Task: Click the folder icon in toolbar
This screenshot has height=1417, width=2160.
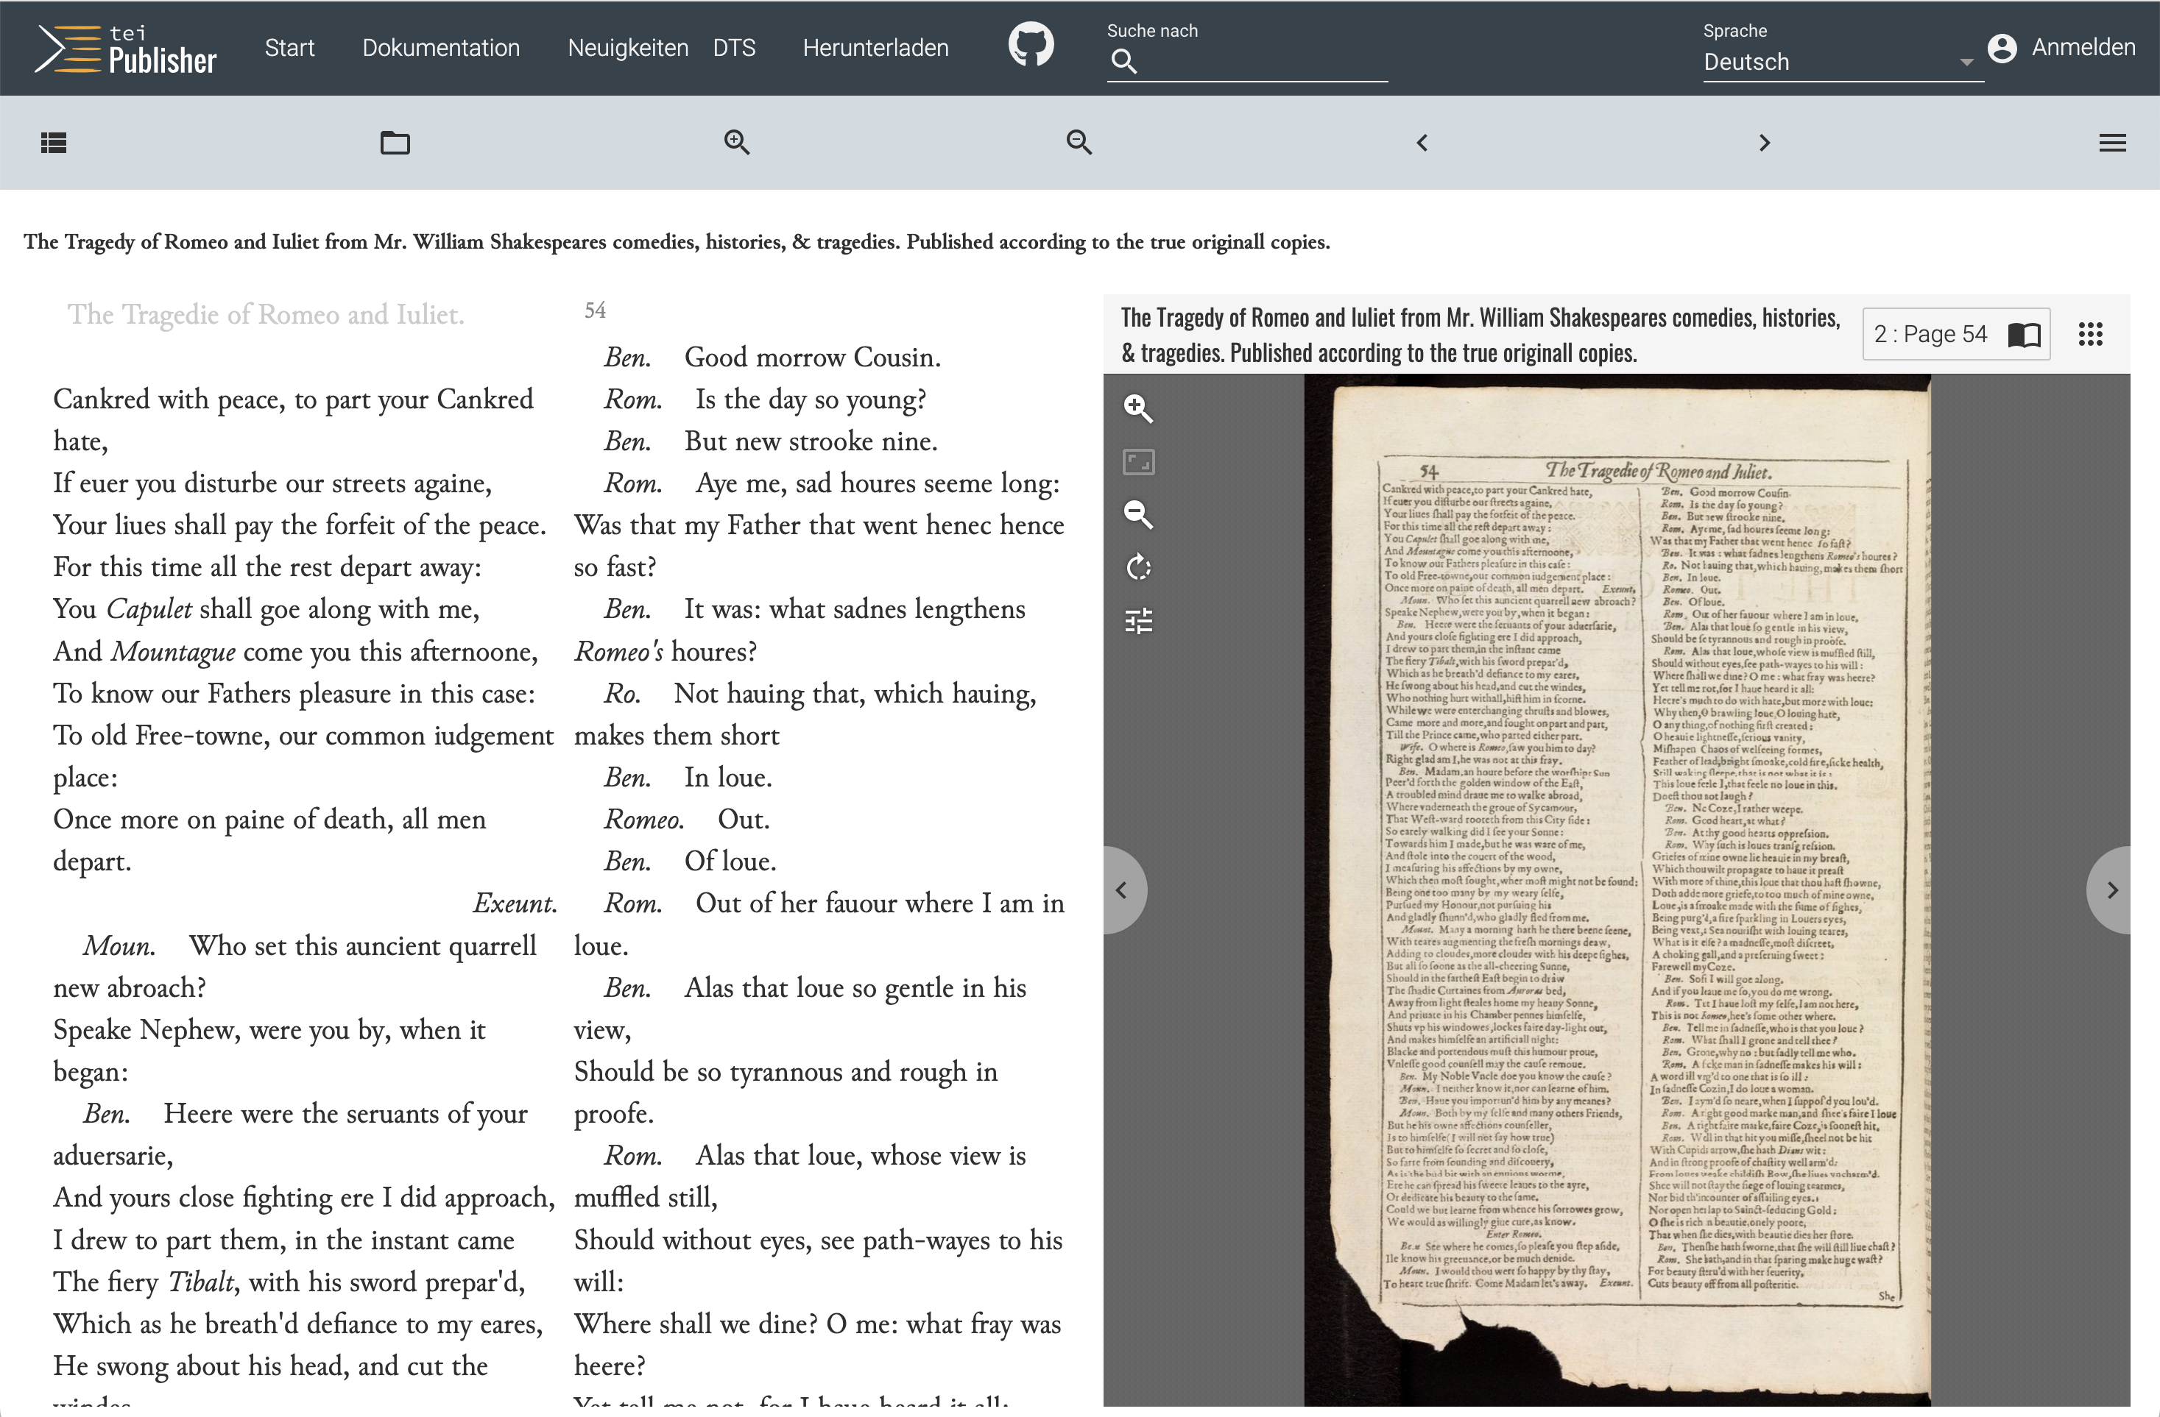Action: (395, 143)
